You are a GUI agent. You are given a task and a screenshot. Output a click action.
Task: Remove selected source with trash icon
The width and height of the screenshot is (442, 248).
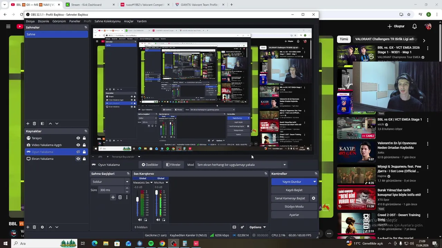tap(34, 227)
